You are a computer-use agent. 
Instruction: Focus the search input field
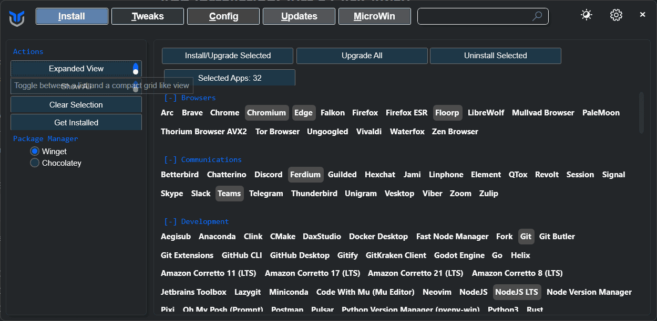point(473,16)
